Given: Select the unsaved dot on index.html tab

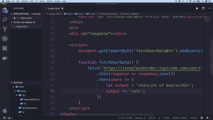Looking at the screenshot, I should pos(62,8).
